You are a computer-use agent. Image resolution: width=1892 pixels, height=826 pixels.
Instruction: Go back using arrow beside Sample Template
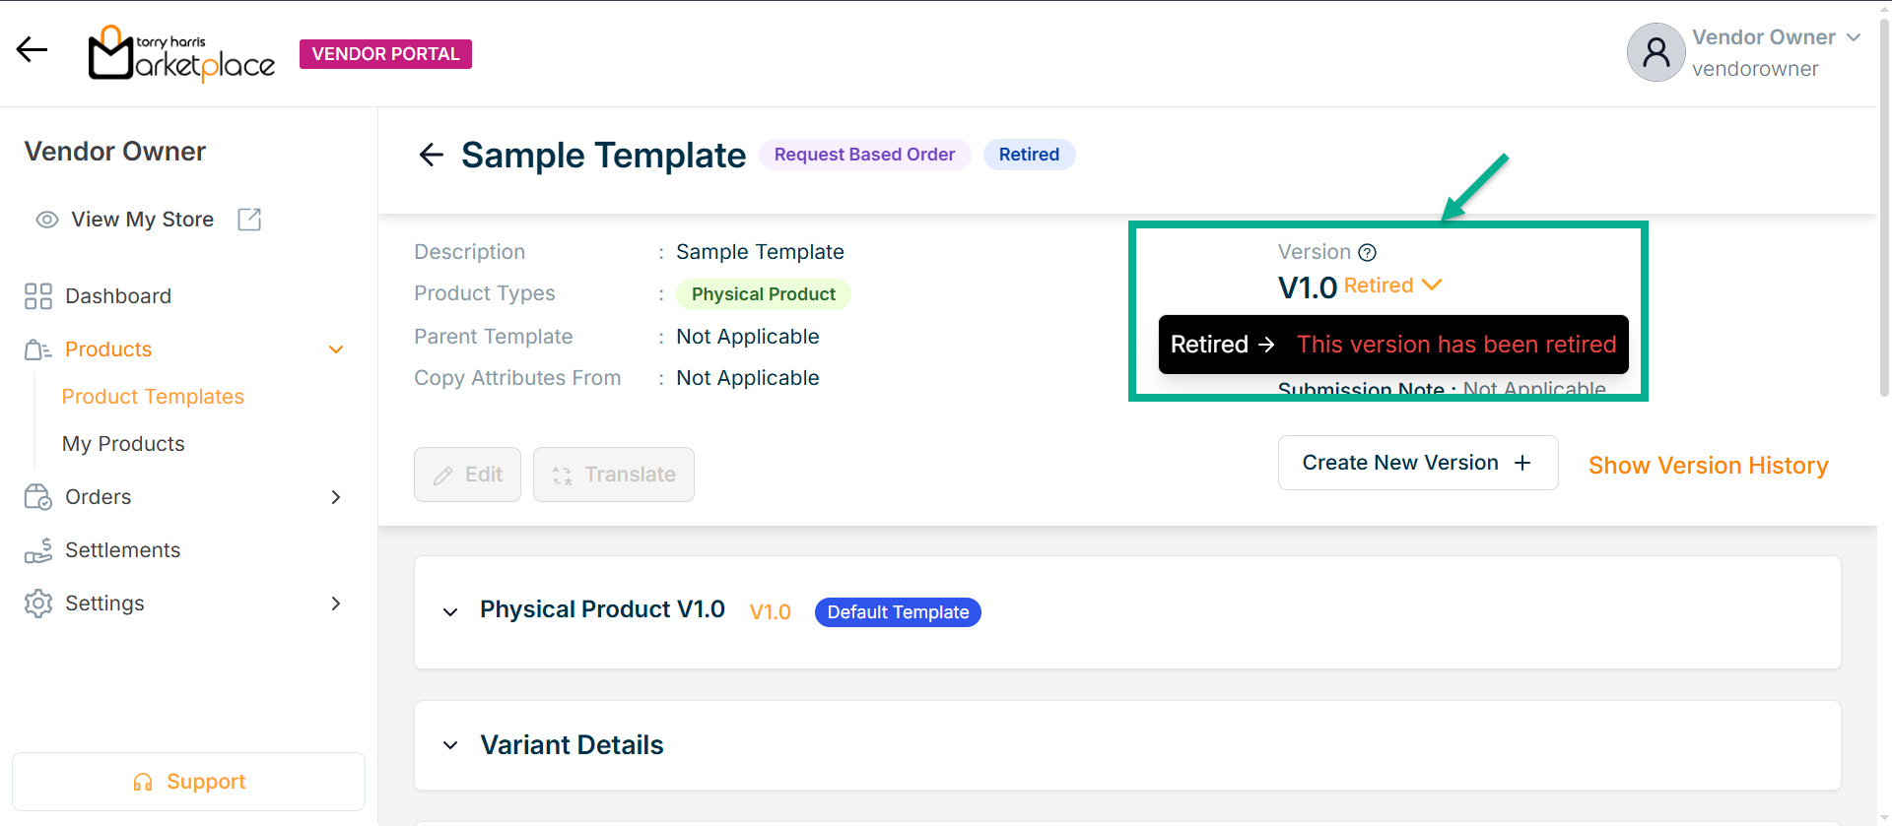pos(432,155)
